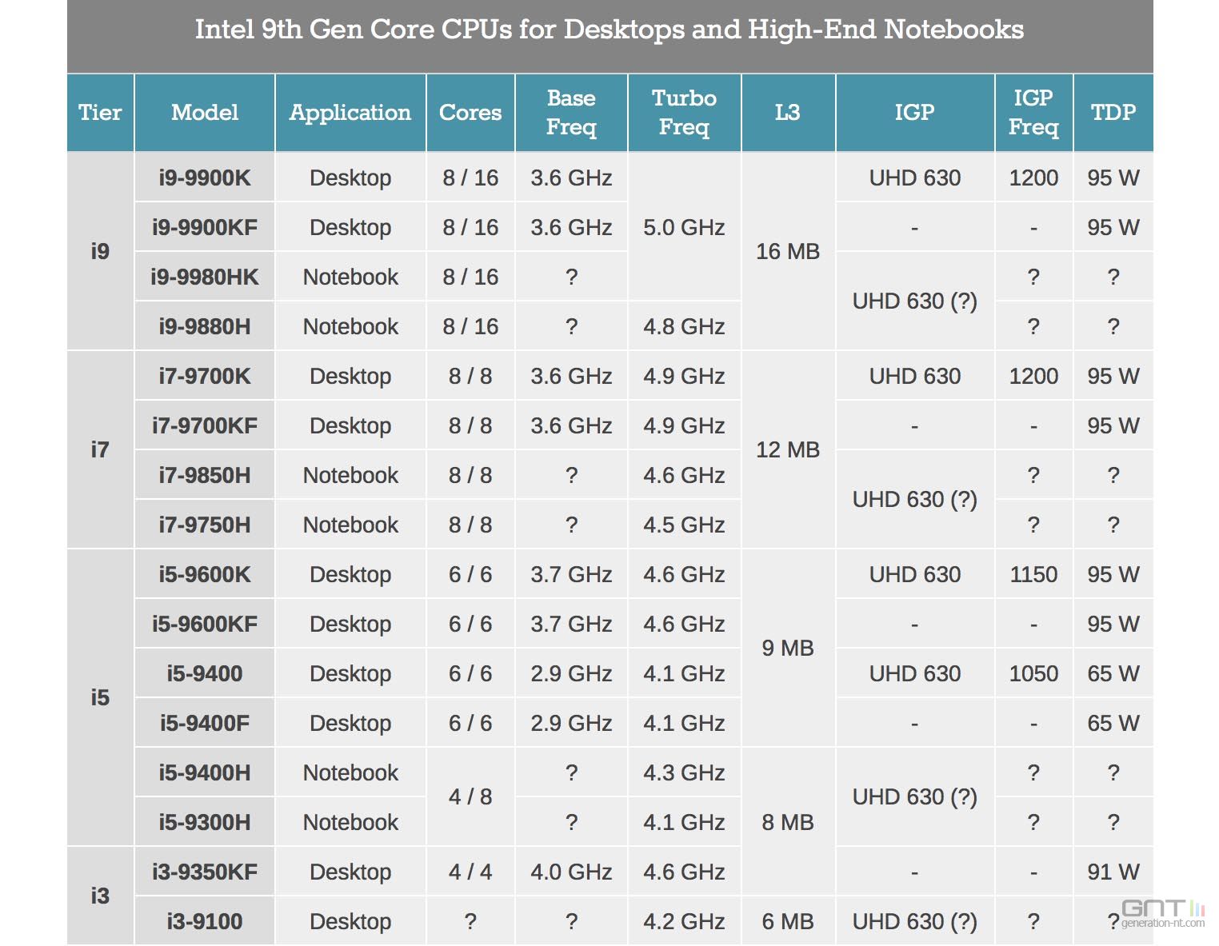Image resolution: width=1219 pixels, height=946 pixels.
Task: Select '1200' in the i7-9700K row
Action: [x=1033, y=376]
